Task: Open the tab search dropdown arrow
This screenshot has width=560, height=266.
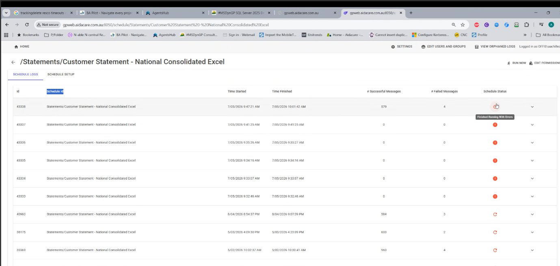Action: [6, 13]
